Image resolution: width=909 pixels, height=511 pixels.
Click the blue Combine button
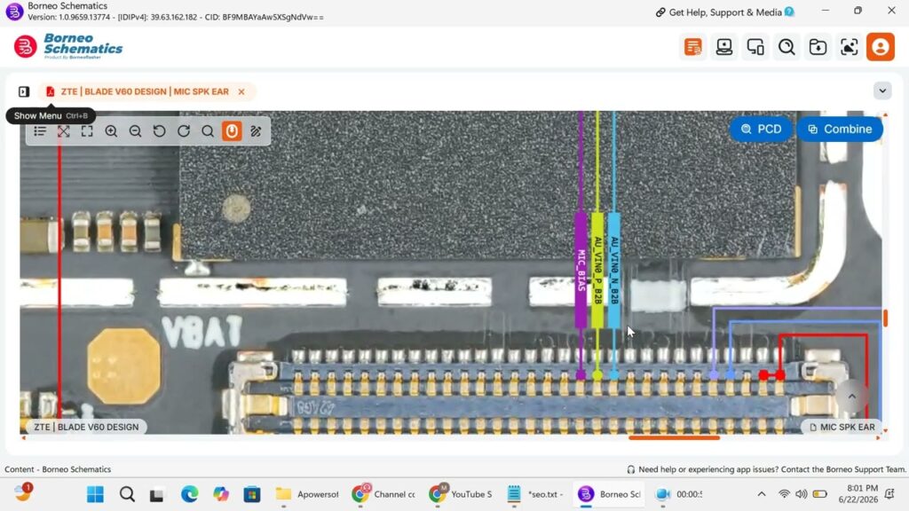tap(840, 130)
